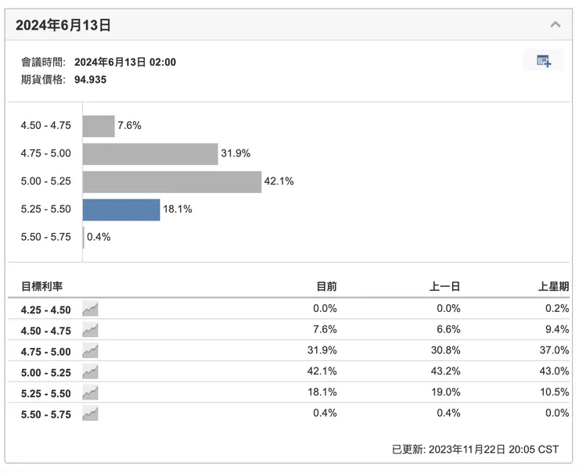Click the 2024年6月13日 panel title
The image size is (579, 473).
[x=63, y=25]
